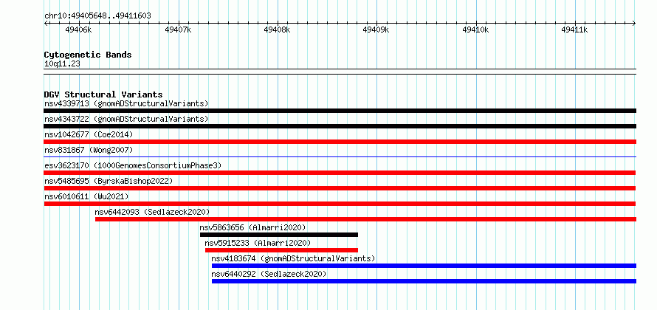Click the short black bar under nsv5863656
This screenshot has width=657, height=310.
[x=279, y=235]
